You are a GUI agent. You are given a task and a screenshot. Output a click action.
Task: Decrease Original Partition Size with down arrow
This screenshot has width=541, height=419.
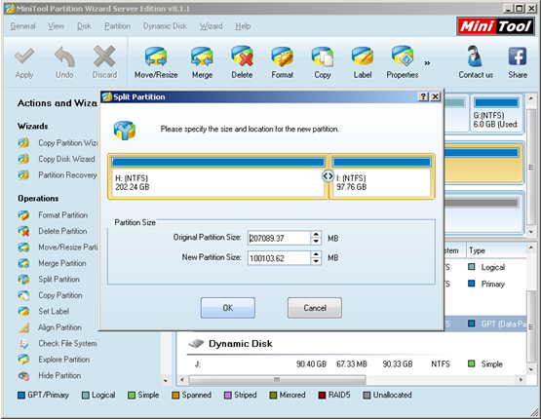tap(316, 242)
